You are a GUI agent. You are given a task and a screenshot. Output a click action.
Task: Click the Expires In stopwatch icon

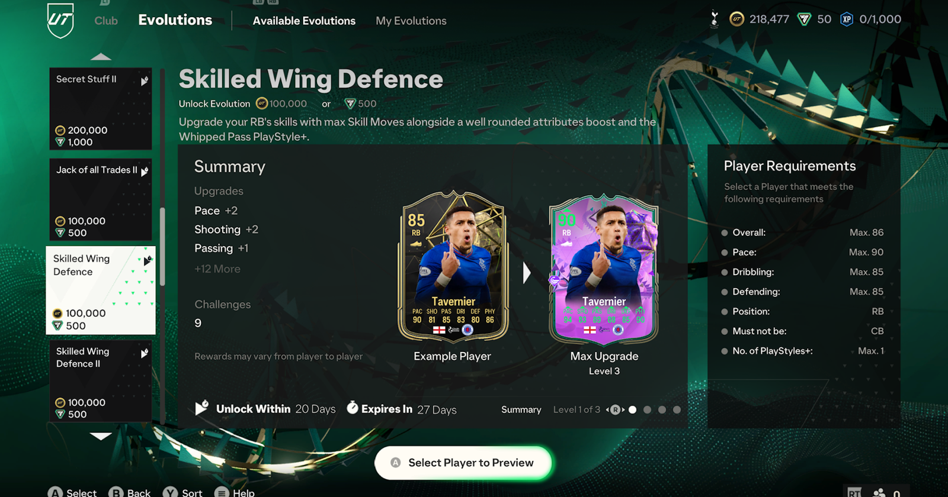(x=352, y=408)
